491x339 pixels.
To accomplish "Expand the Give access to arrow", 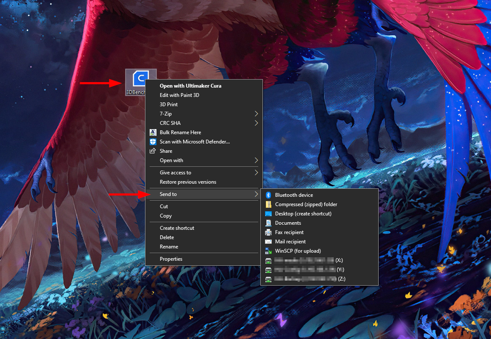I will click(256, 173).
